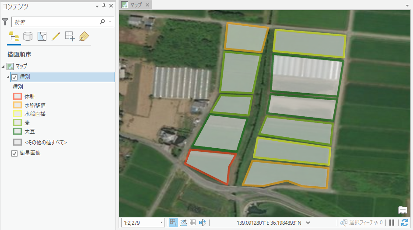Image resolution: width=413 pixels, height=230 pixels.
Task: Open the Contents pane options menu
Action: click(x=97, y=6)
